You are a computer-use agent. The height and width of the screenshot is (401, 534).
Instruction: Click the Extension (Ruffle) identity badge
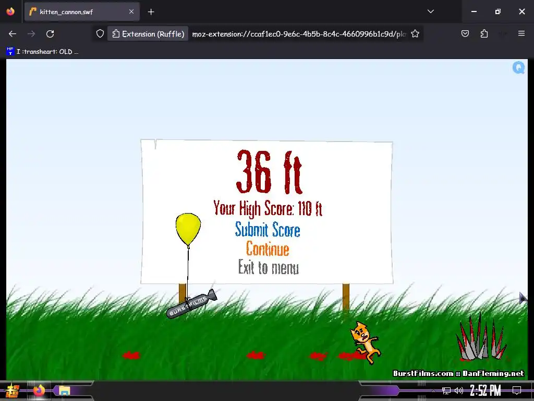(148, 34)
